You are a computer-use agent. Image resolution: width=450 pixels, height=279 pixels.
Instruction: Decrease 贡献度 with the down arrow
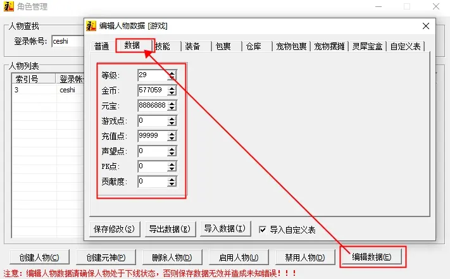172,184
